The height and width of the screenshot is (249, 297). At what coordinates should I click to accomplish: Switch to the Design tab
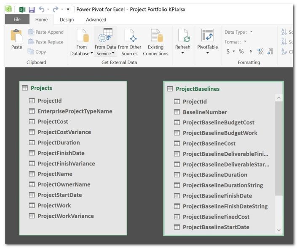(67, 19)
